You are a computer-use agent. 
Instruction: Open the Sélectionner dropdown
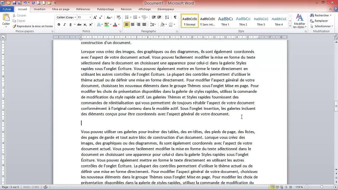point(321,26)
